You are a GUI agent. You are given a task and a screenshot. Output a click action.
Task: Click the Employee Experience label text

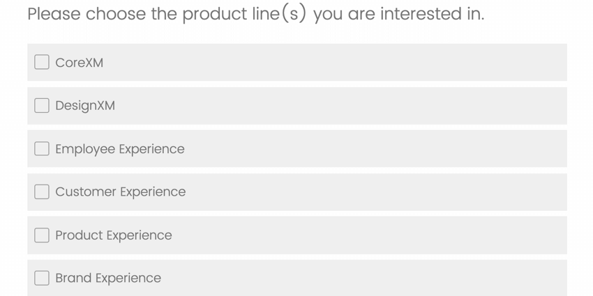(x=120, y=149)
